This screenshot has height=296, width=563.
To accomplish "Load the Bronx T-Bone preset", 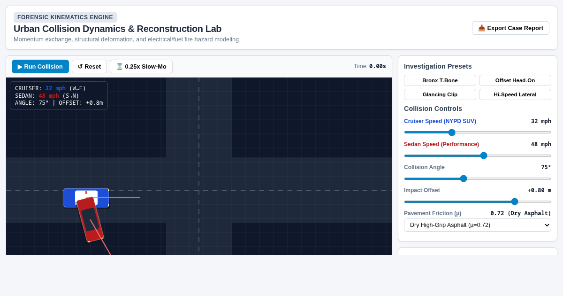I will point(440,80).
